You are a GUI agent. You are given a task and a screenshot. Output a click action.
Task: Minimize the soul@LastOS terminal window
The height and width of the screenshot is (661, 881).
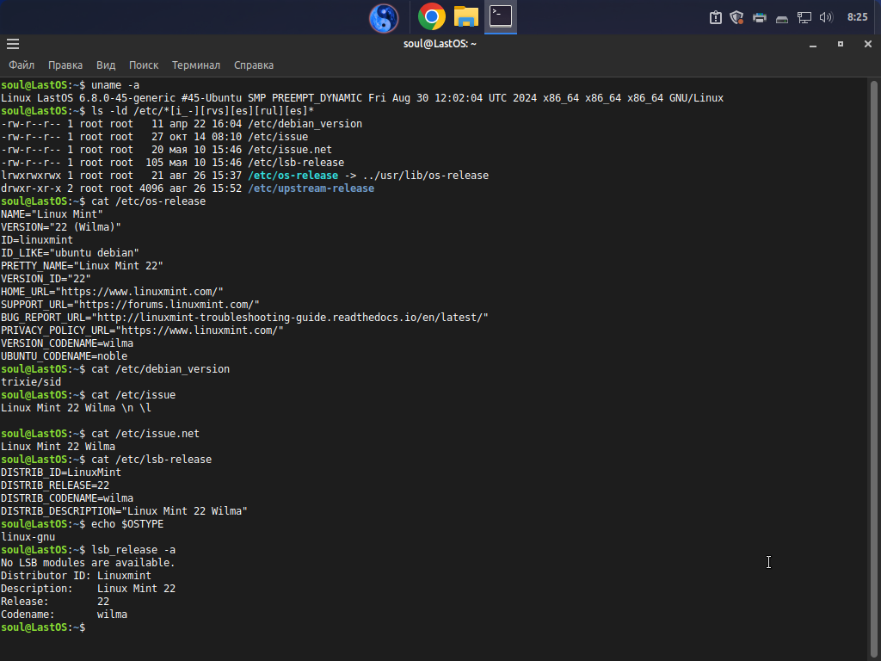[812, 44]
